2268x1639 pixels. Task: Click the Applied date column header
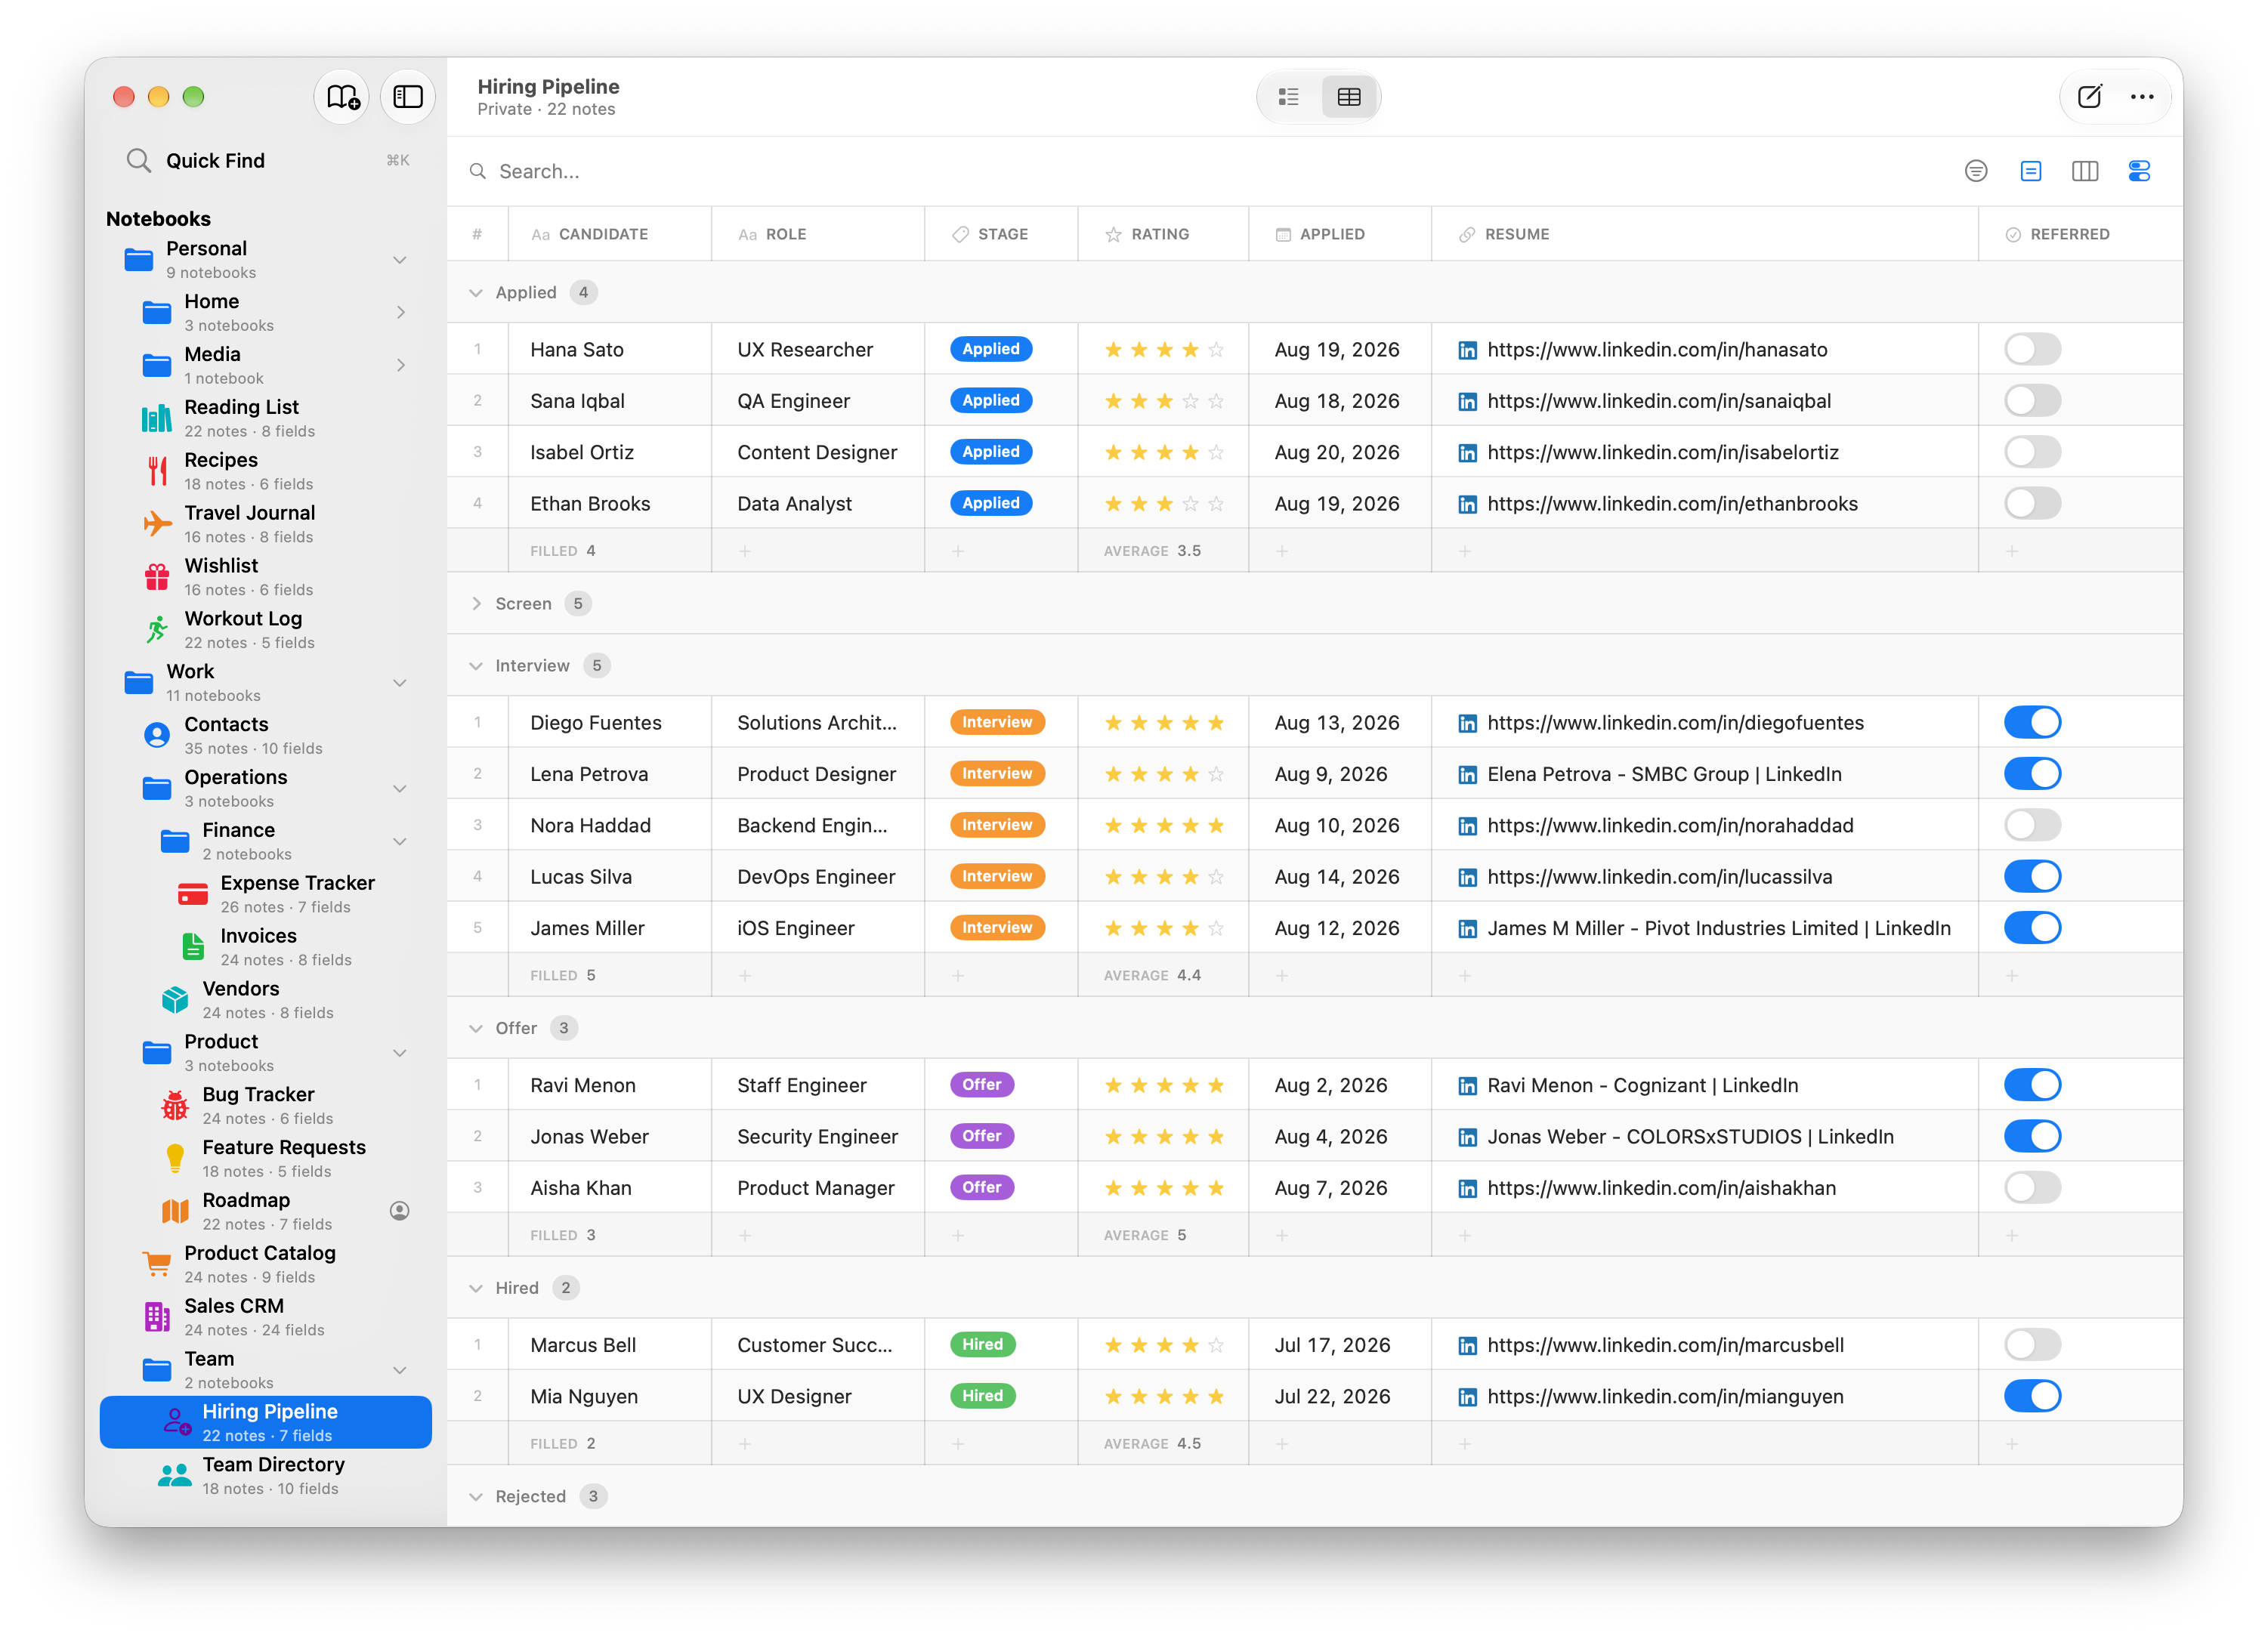[1339, 234]
